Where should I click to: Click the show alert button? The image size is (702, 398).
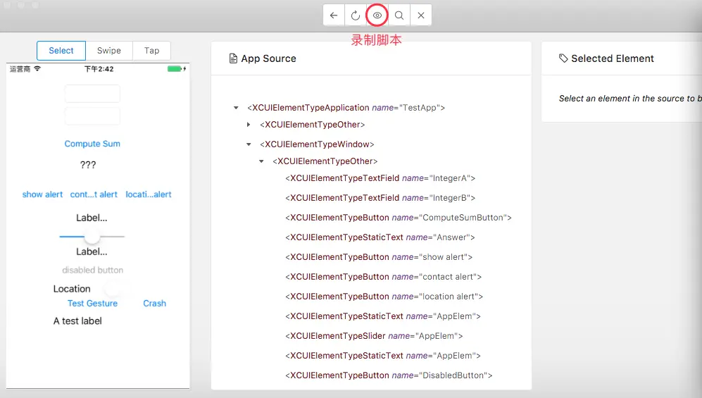click(42, 194)
